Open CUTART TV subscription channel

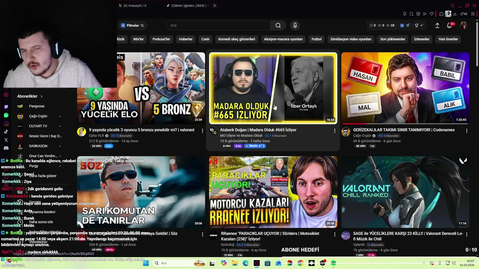point(38,126)
